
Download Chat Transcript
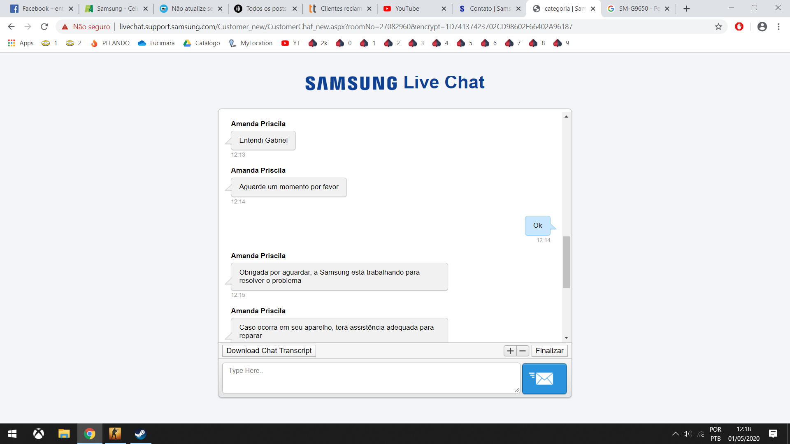(x=269, y=351)
